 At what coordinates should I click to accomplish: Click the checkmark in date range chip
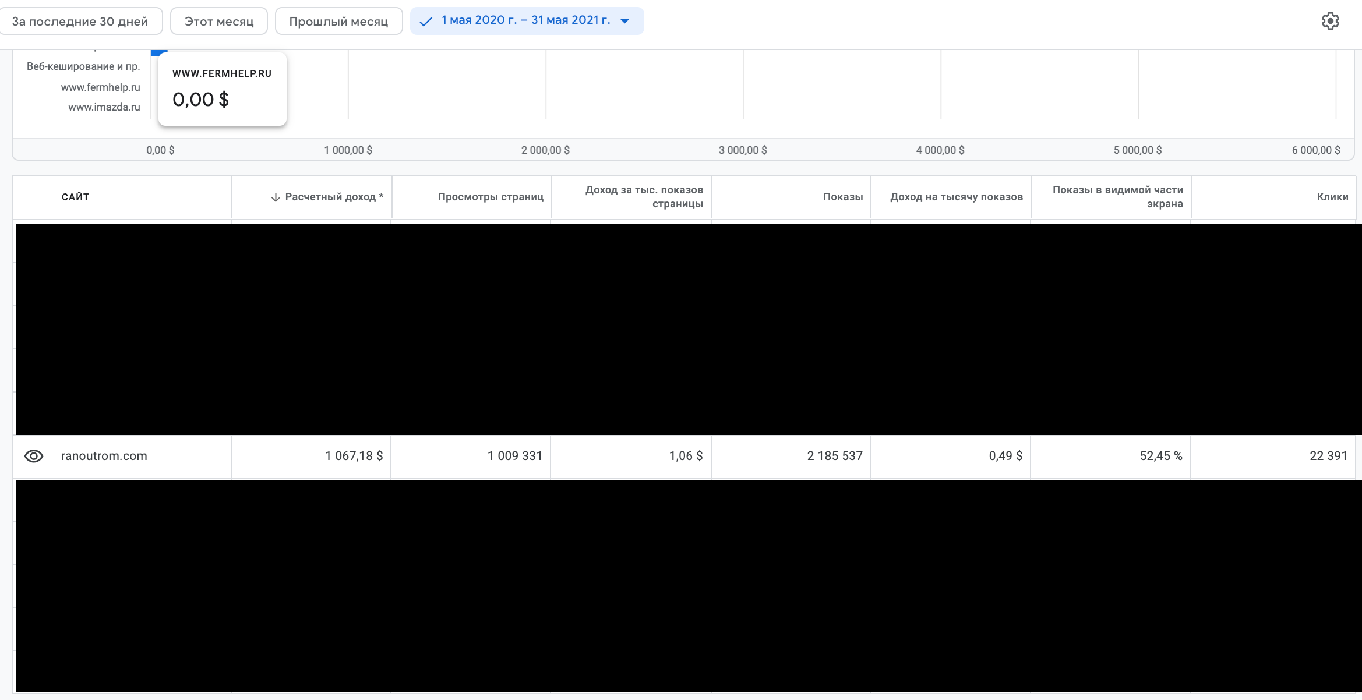click(x=426, y=22)
